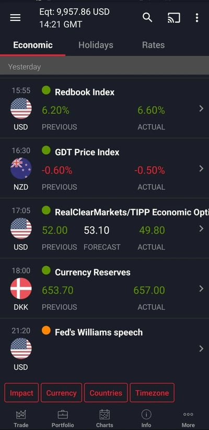
Task: Expand GDT Price Index details
Action: click(x=201, y=168)
